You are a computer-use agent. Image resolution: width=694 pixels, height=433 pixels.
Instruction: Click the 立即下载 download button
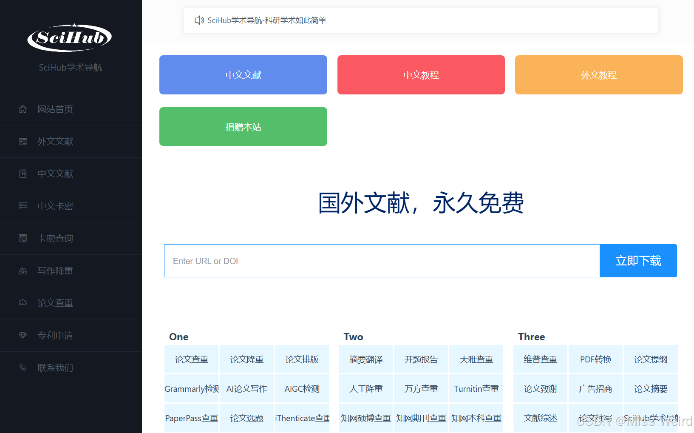click(638, 261)
